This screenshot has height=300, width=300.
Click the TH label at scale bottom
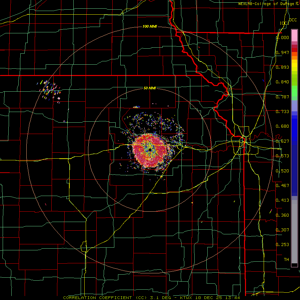coord(286,260)
